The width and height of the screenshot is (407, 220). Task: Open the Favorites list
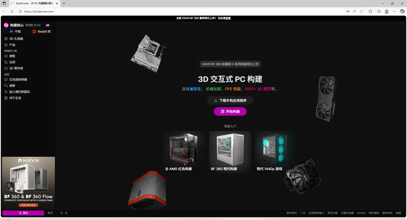tap(379, 12)
